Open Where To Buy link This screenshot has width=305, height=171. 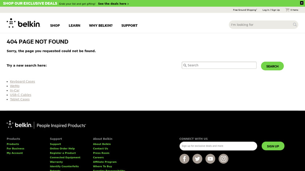(102, 166)
